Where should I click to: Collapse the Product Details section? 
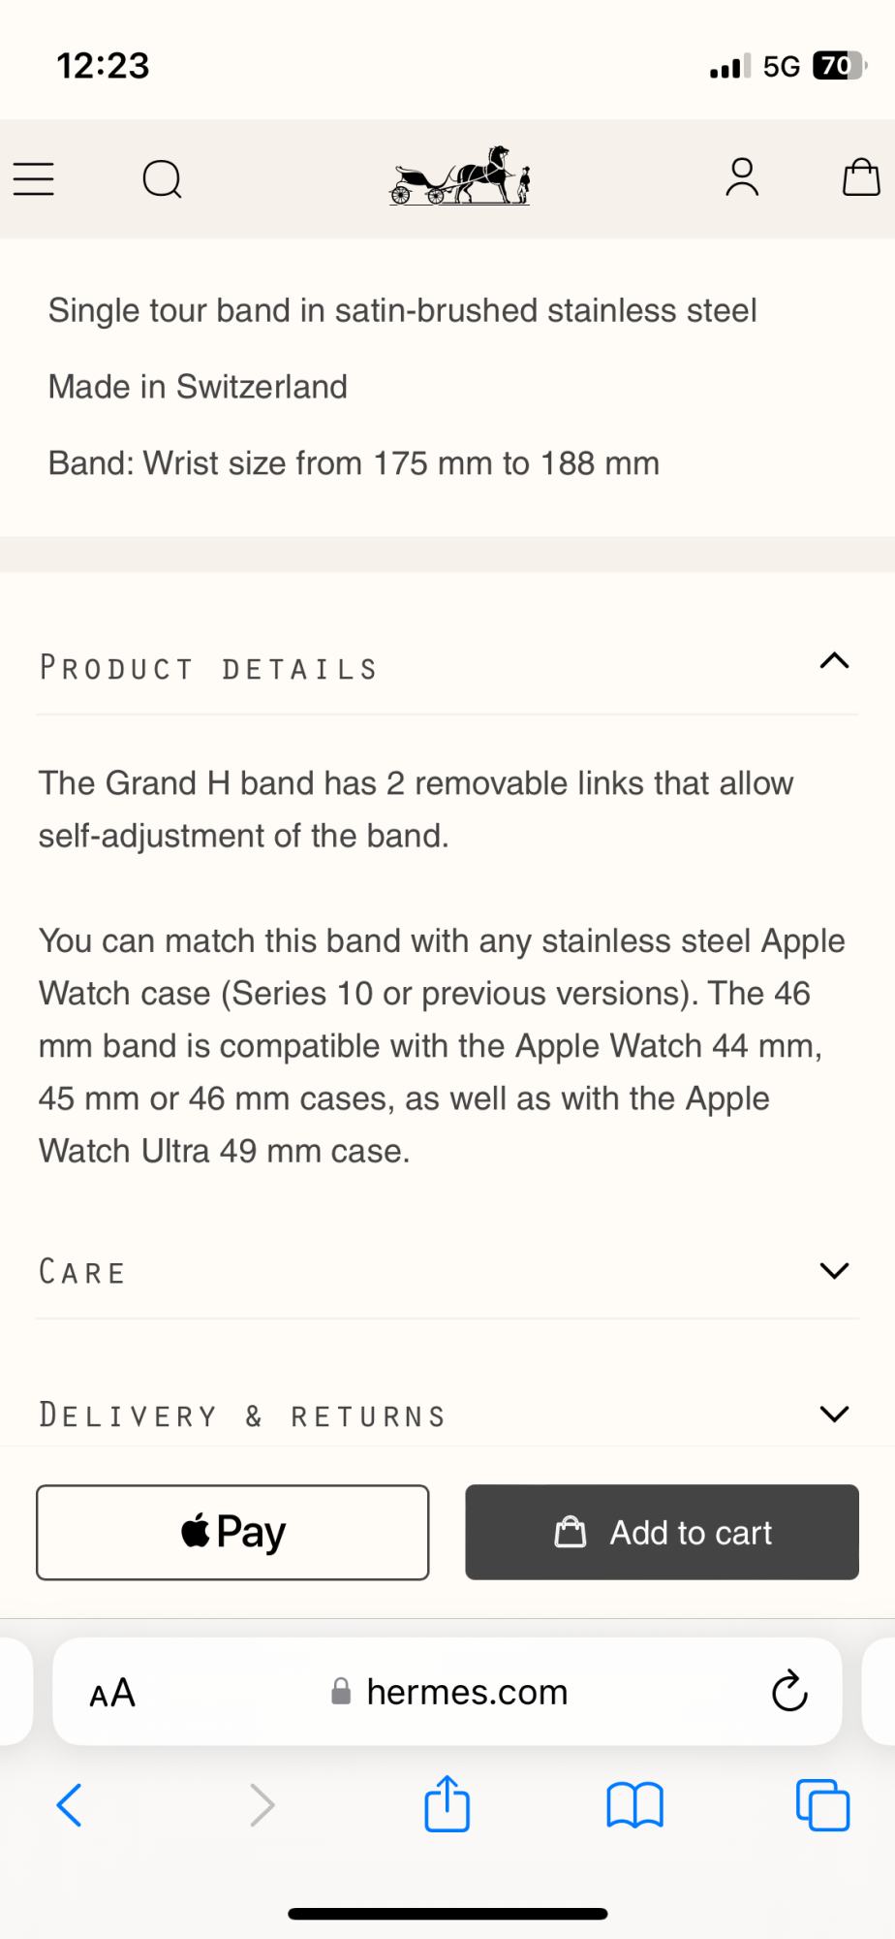pos(834,661)
